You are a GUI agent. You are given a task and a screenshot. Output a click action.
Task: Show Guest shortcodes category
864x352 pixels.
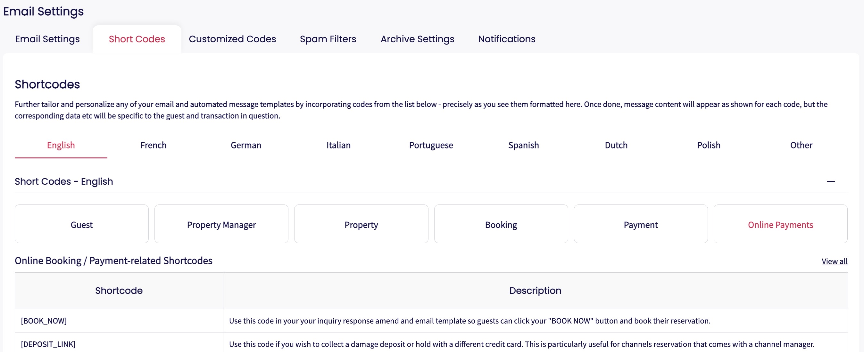point(81,224)
